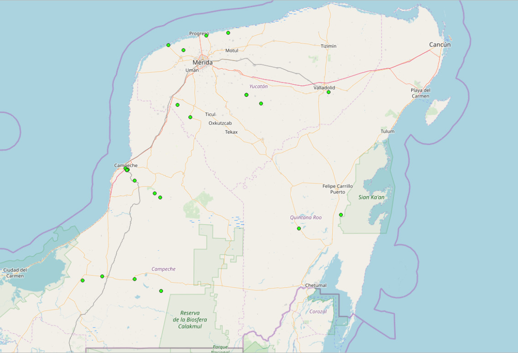Click the Motul town label

pos(231,51)
